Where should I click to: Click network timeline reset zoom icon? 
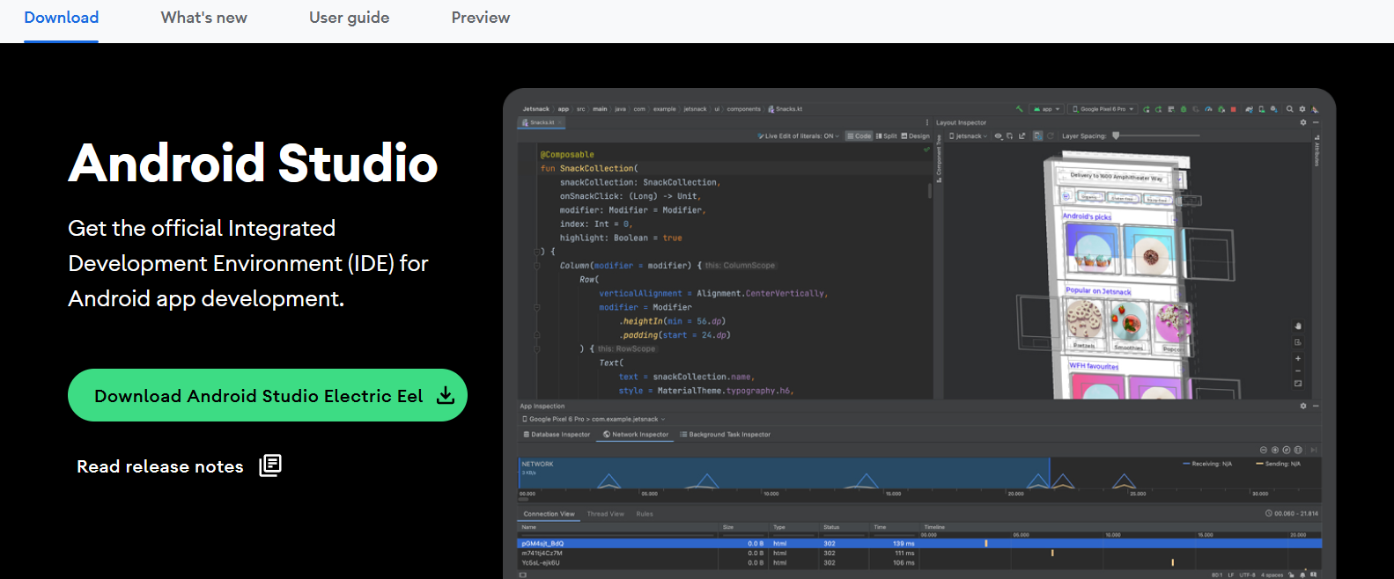point(1287,450)
